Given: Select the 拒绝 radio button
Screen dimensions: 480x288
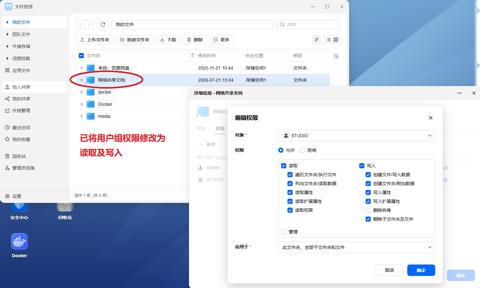Looking at the screenshot, I should (302, 150).
